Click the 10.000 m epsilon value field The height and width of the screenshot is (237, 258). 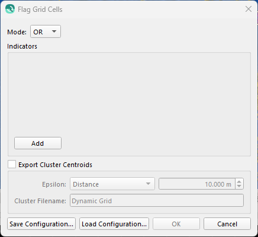coord(197,184)
